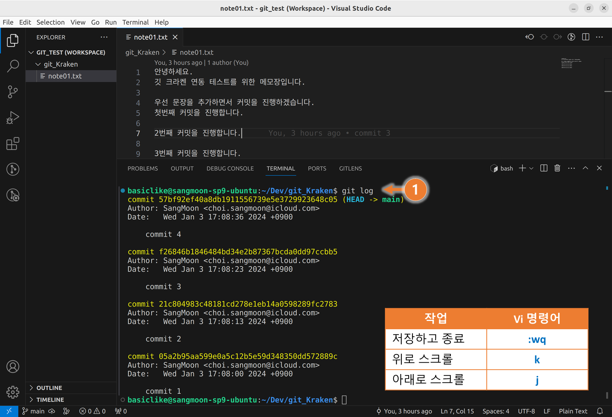Open editor More Actions ellipsis
Screen dimensions: 612x417
[x=600, y=37]
